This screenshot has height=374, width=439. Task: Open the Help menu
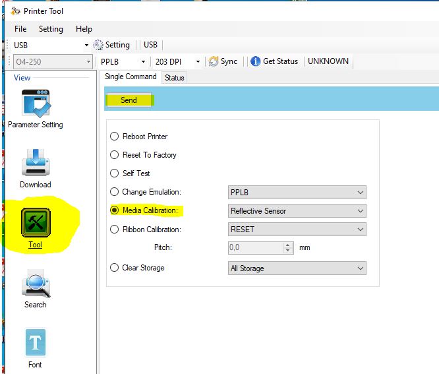[x=84, y=29]
